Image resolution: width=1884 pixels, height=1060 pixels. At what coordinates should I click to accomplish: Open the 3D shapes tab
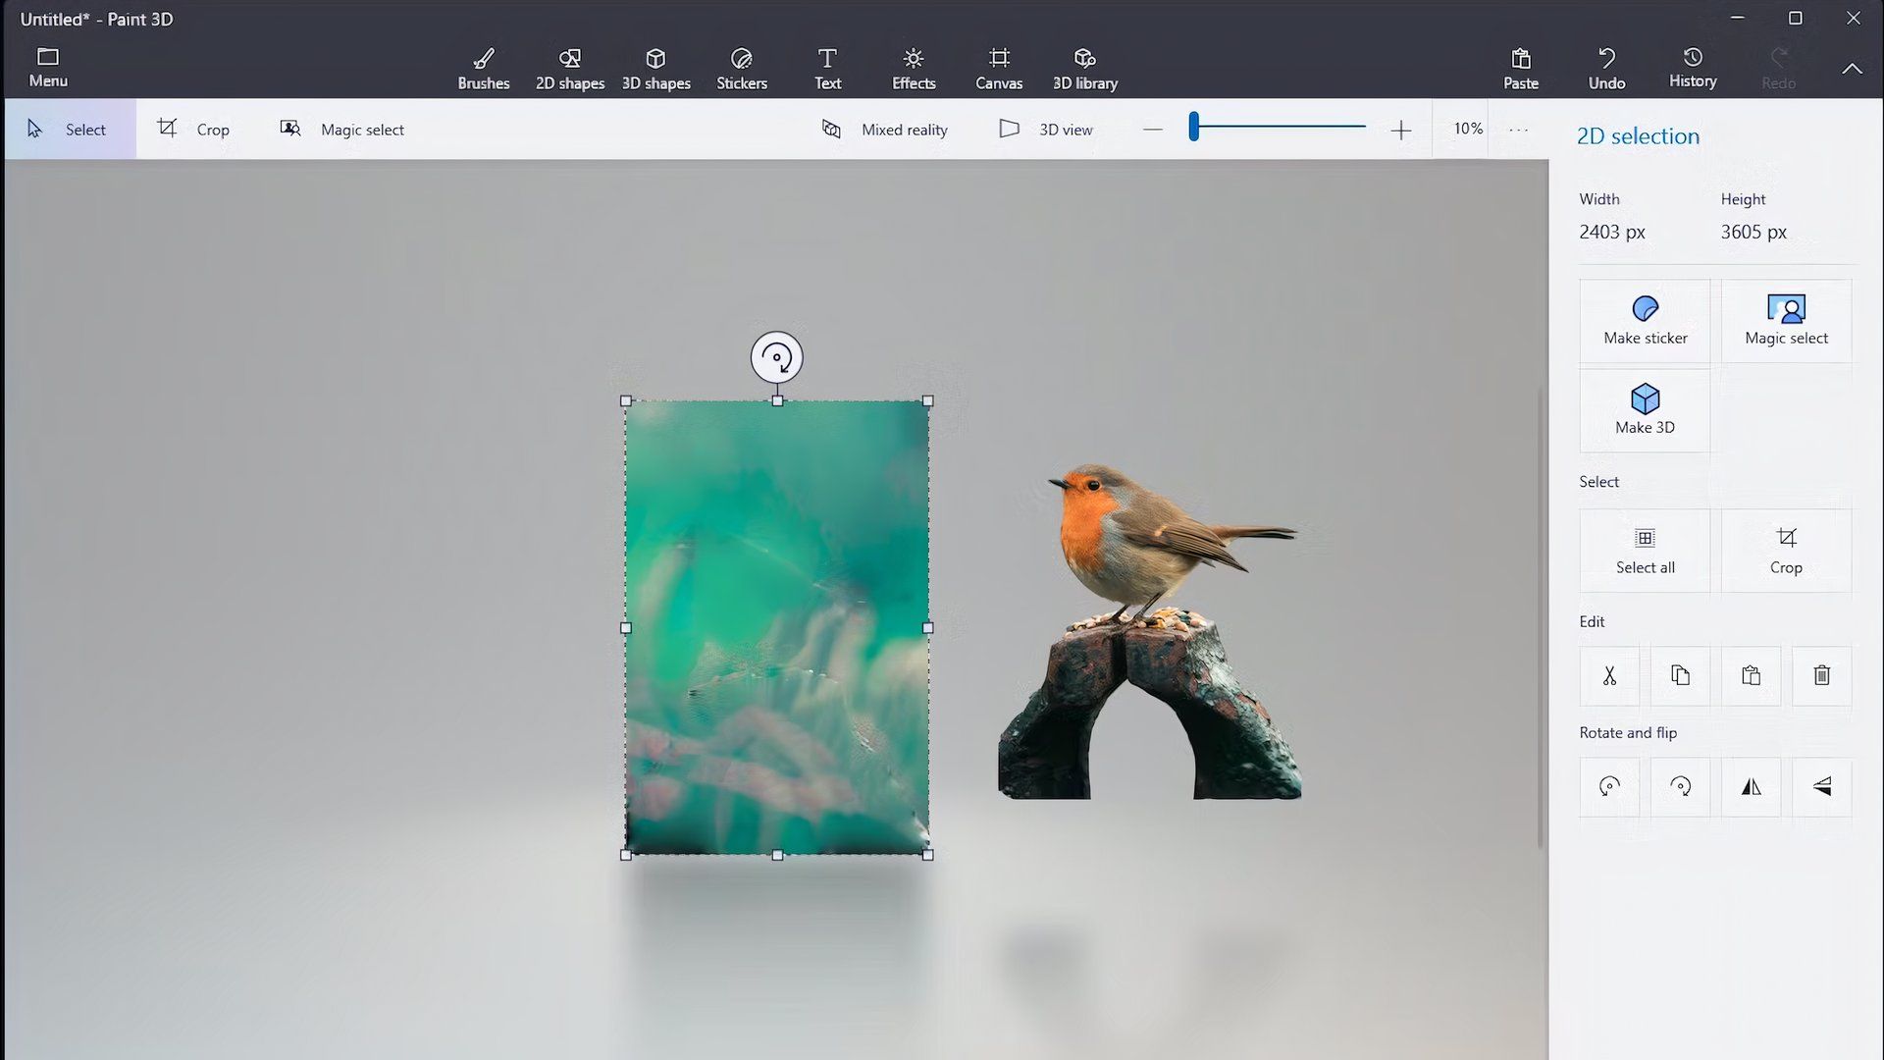(x=656, y=69)
